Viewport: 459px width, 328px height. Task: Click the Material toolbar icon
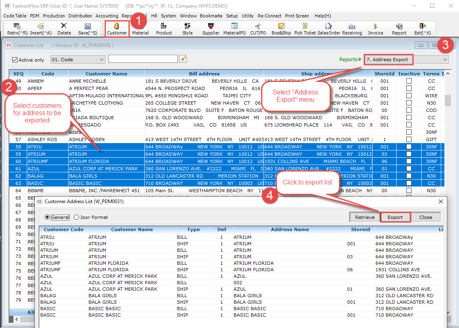[140, 29]
